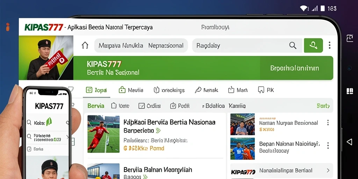The image size is (358, 179).
Task: Tap green logo icon on small phone
Action: (49, 122)
